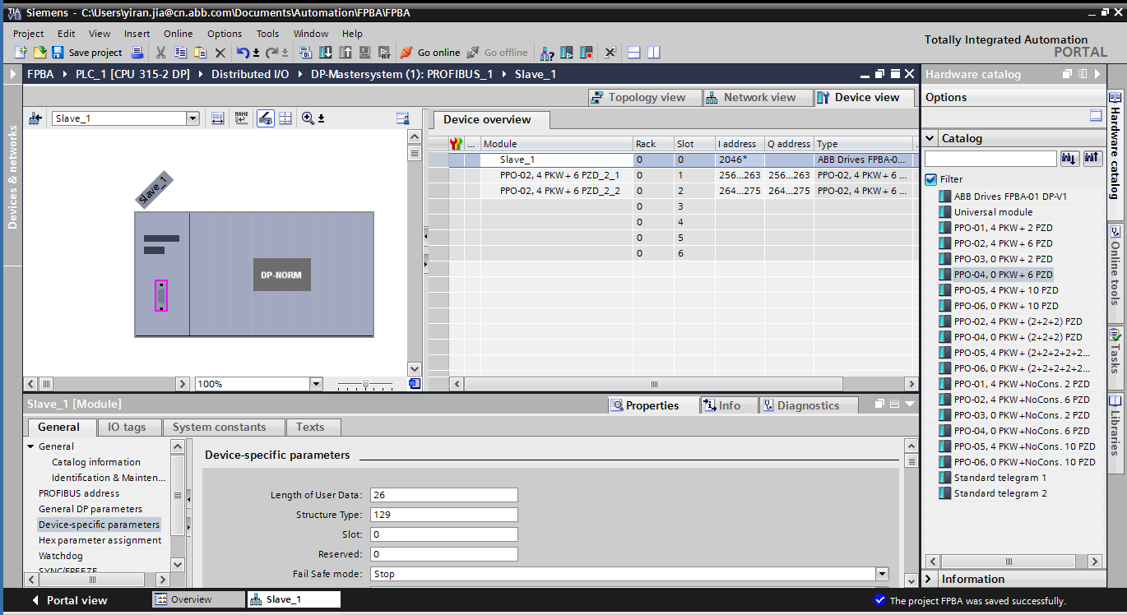Click the search upwards icon in Catalog
Viewport: 1127px width, 615px height.
click(x=1092, y=159)
